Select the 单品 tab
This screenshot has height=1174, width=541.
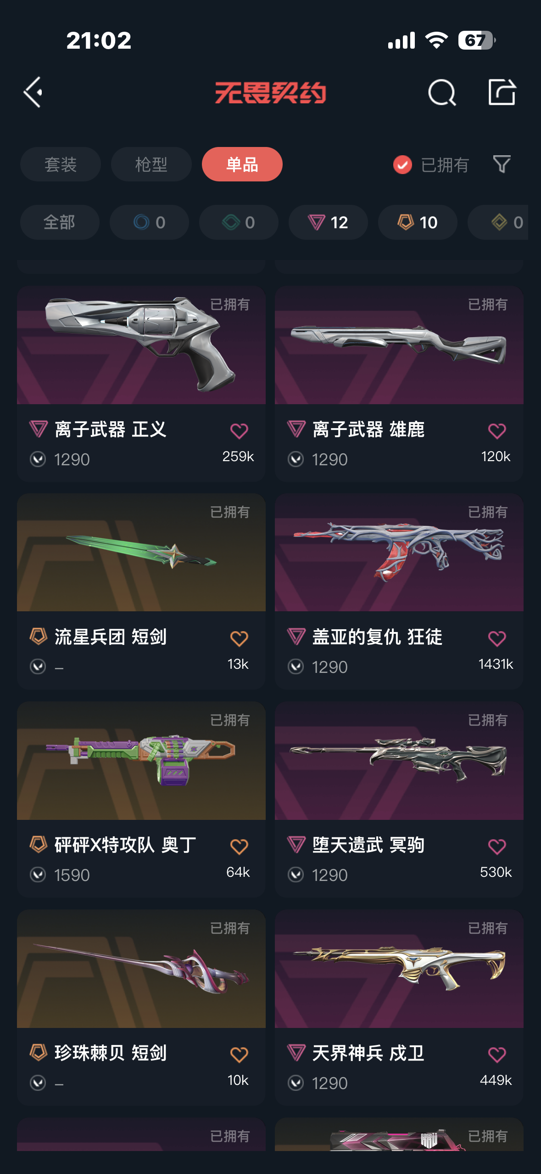tap(242, 164)
